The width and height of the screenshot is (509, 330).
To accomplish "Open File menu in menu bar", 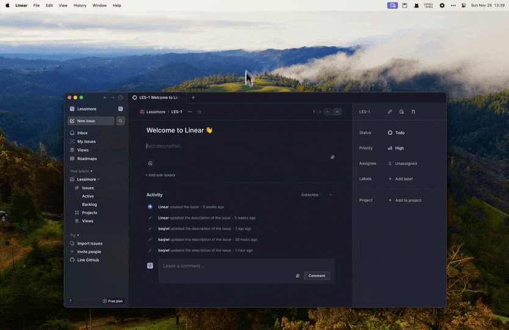I will click(37, 5).
